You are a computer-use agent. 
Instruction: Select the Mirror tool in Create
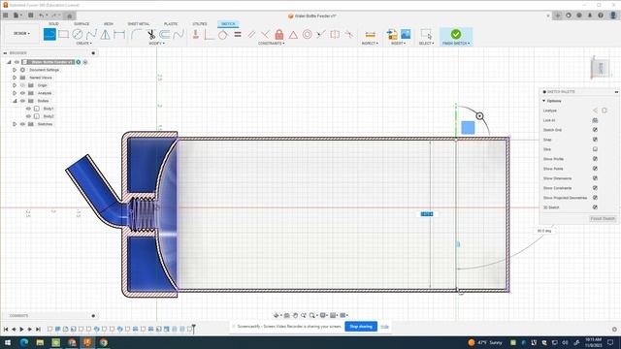[106, 35]
